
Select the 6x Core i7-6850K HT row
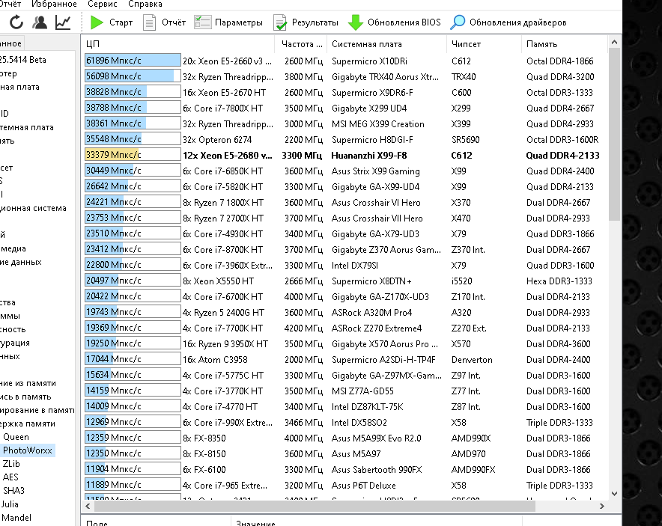coord(344,171)
